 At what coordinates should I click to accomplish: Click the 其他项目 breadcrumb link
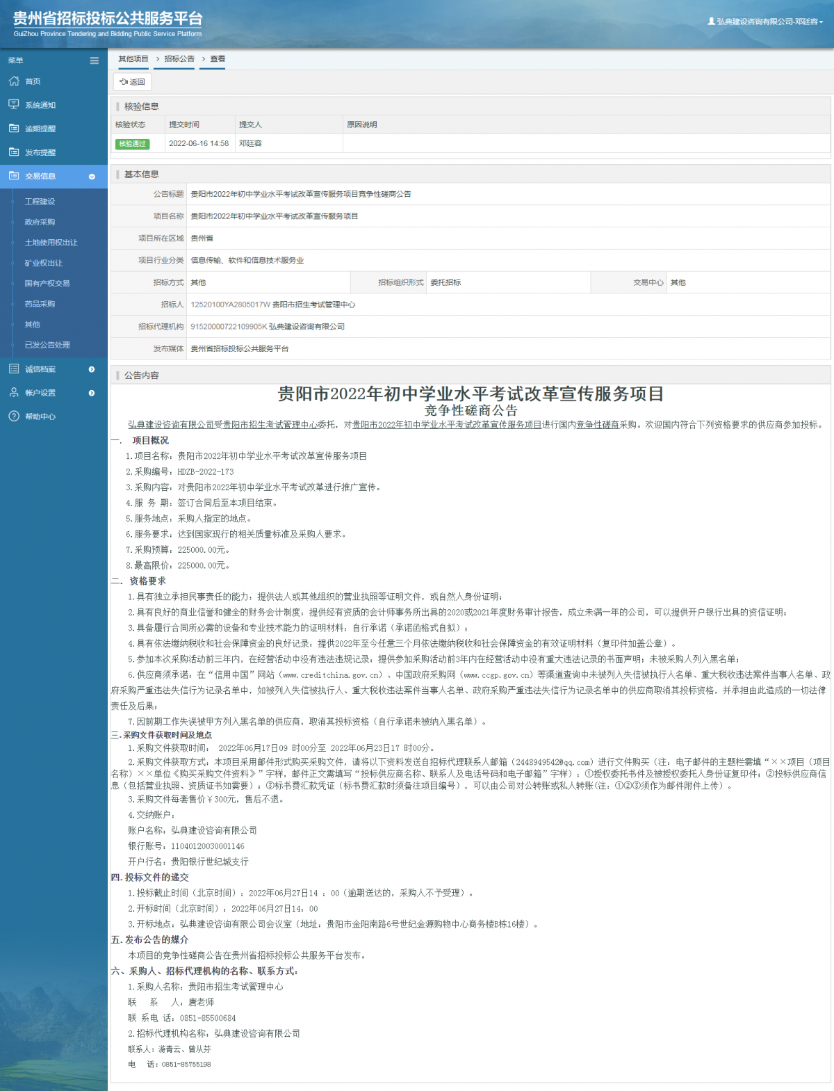[x=133, y=59]
